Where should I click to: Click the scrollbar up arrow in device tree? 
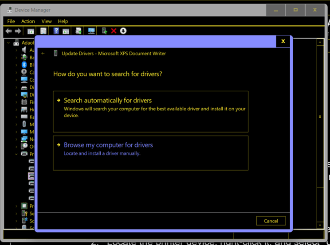(x=320, y=42)
